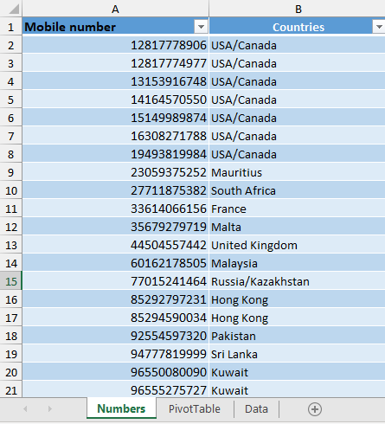Image resolution: width=385 pixels, height=424 pixels.
Task: Select the South Africa cell
Action: pos(297,190)
